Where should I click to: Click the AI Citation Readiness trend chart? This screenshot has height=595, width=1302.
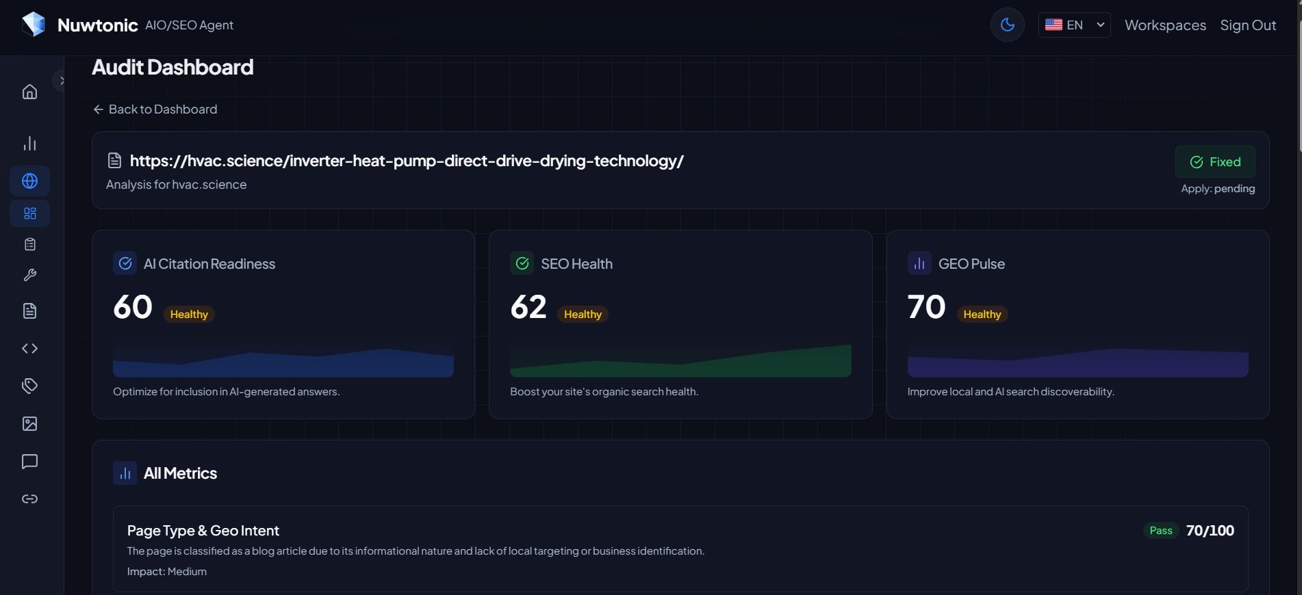click(283, 361)
